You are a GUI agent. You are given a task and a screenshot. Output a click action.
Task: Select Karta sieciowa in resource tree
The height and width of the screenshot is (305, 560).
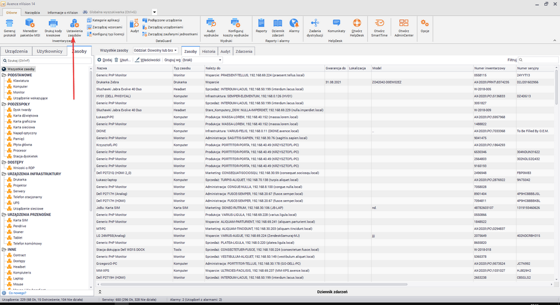[24, 127]
